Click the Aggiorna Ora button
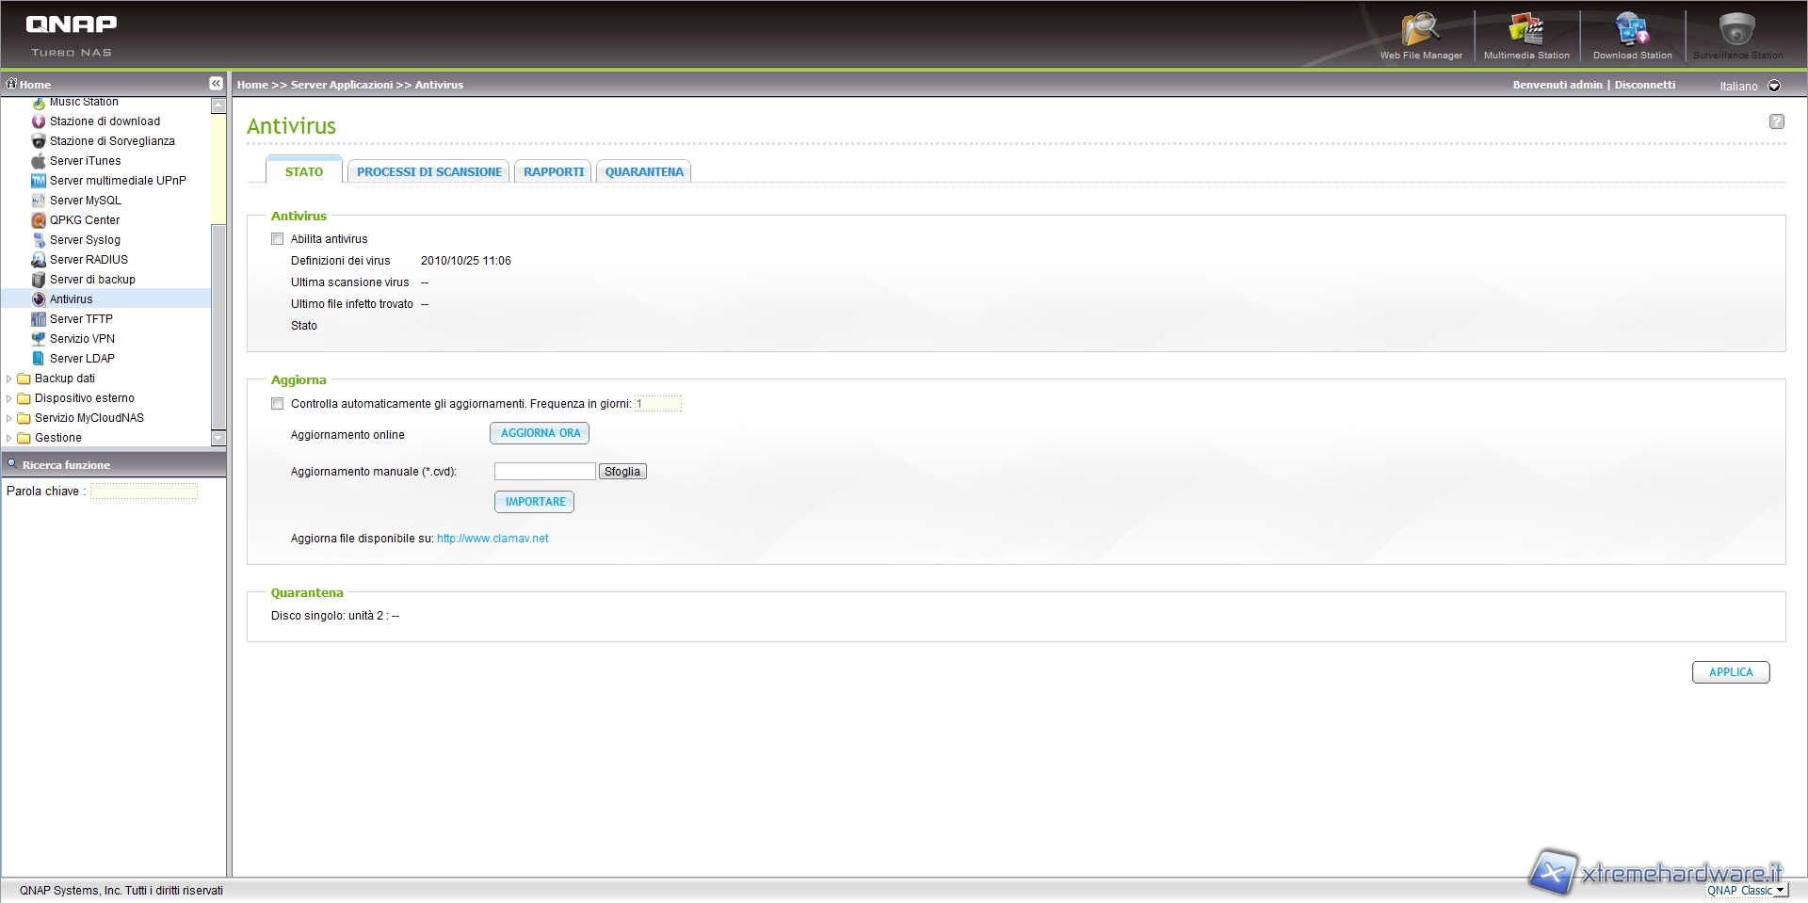The image size is (1808, 903). (x=540, y=433)
